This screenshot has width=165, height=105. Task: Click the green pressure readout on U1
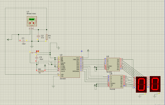pos(32,19)
